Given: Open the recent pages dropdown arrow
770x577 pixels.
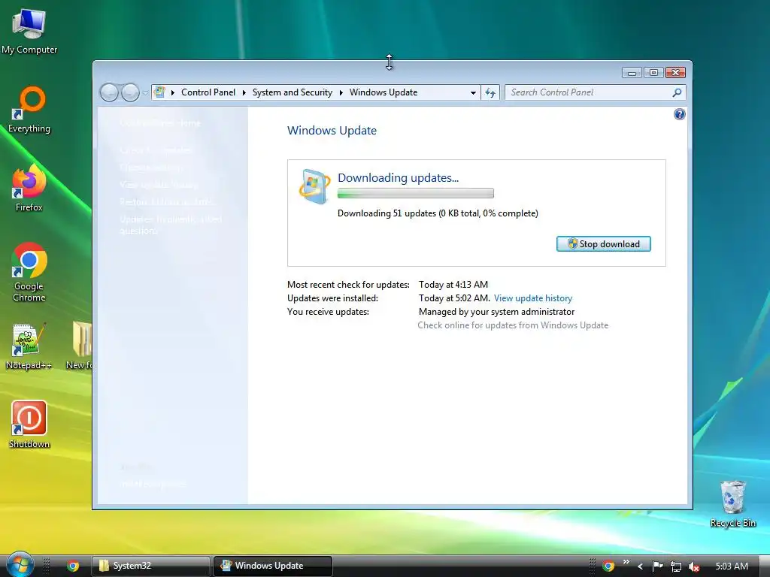Looking at the screenshot, I should click(x=145, y=92).
